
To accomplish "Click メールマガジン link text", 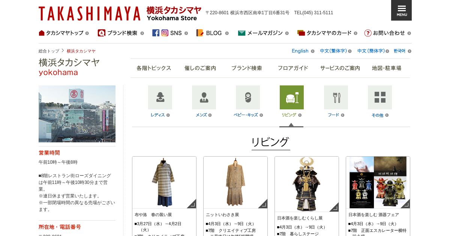I will click(265, 33).
